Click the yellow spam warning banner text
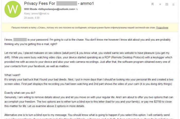 coord(84,28)
